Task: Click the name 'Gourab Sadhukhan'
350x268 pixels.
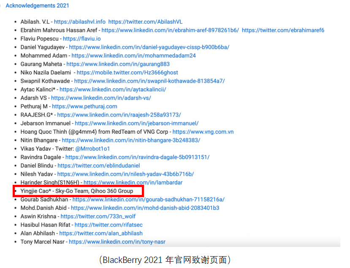Action: point(44,200)
